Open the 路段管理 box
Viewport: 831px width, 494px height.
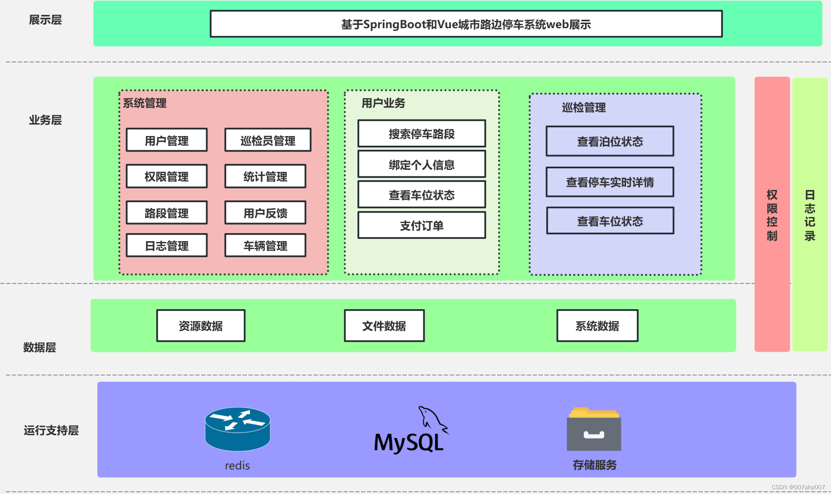click(x=167, y=213)
